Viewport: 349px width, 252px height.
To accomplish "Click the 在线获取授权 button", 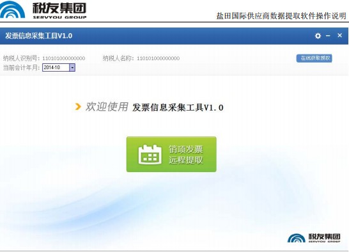I will coord(314,58).
